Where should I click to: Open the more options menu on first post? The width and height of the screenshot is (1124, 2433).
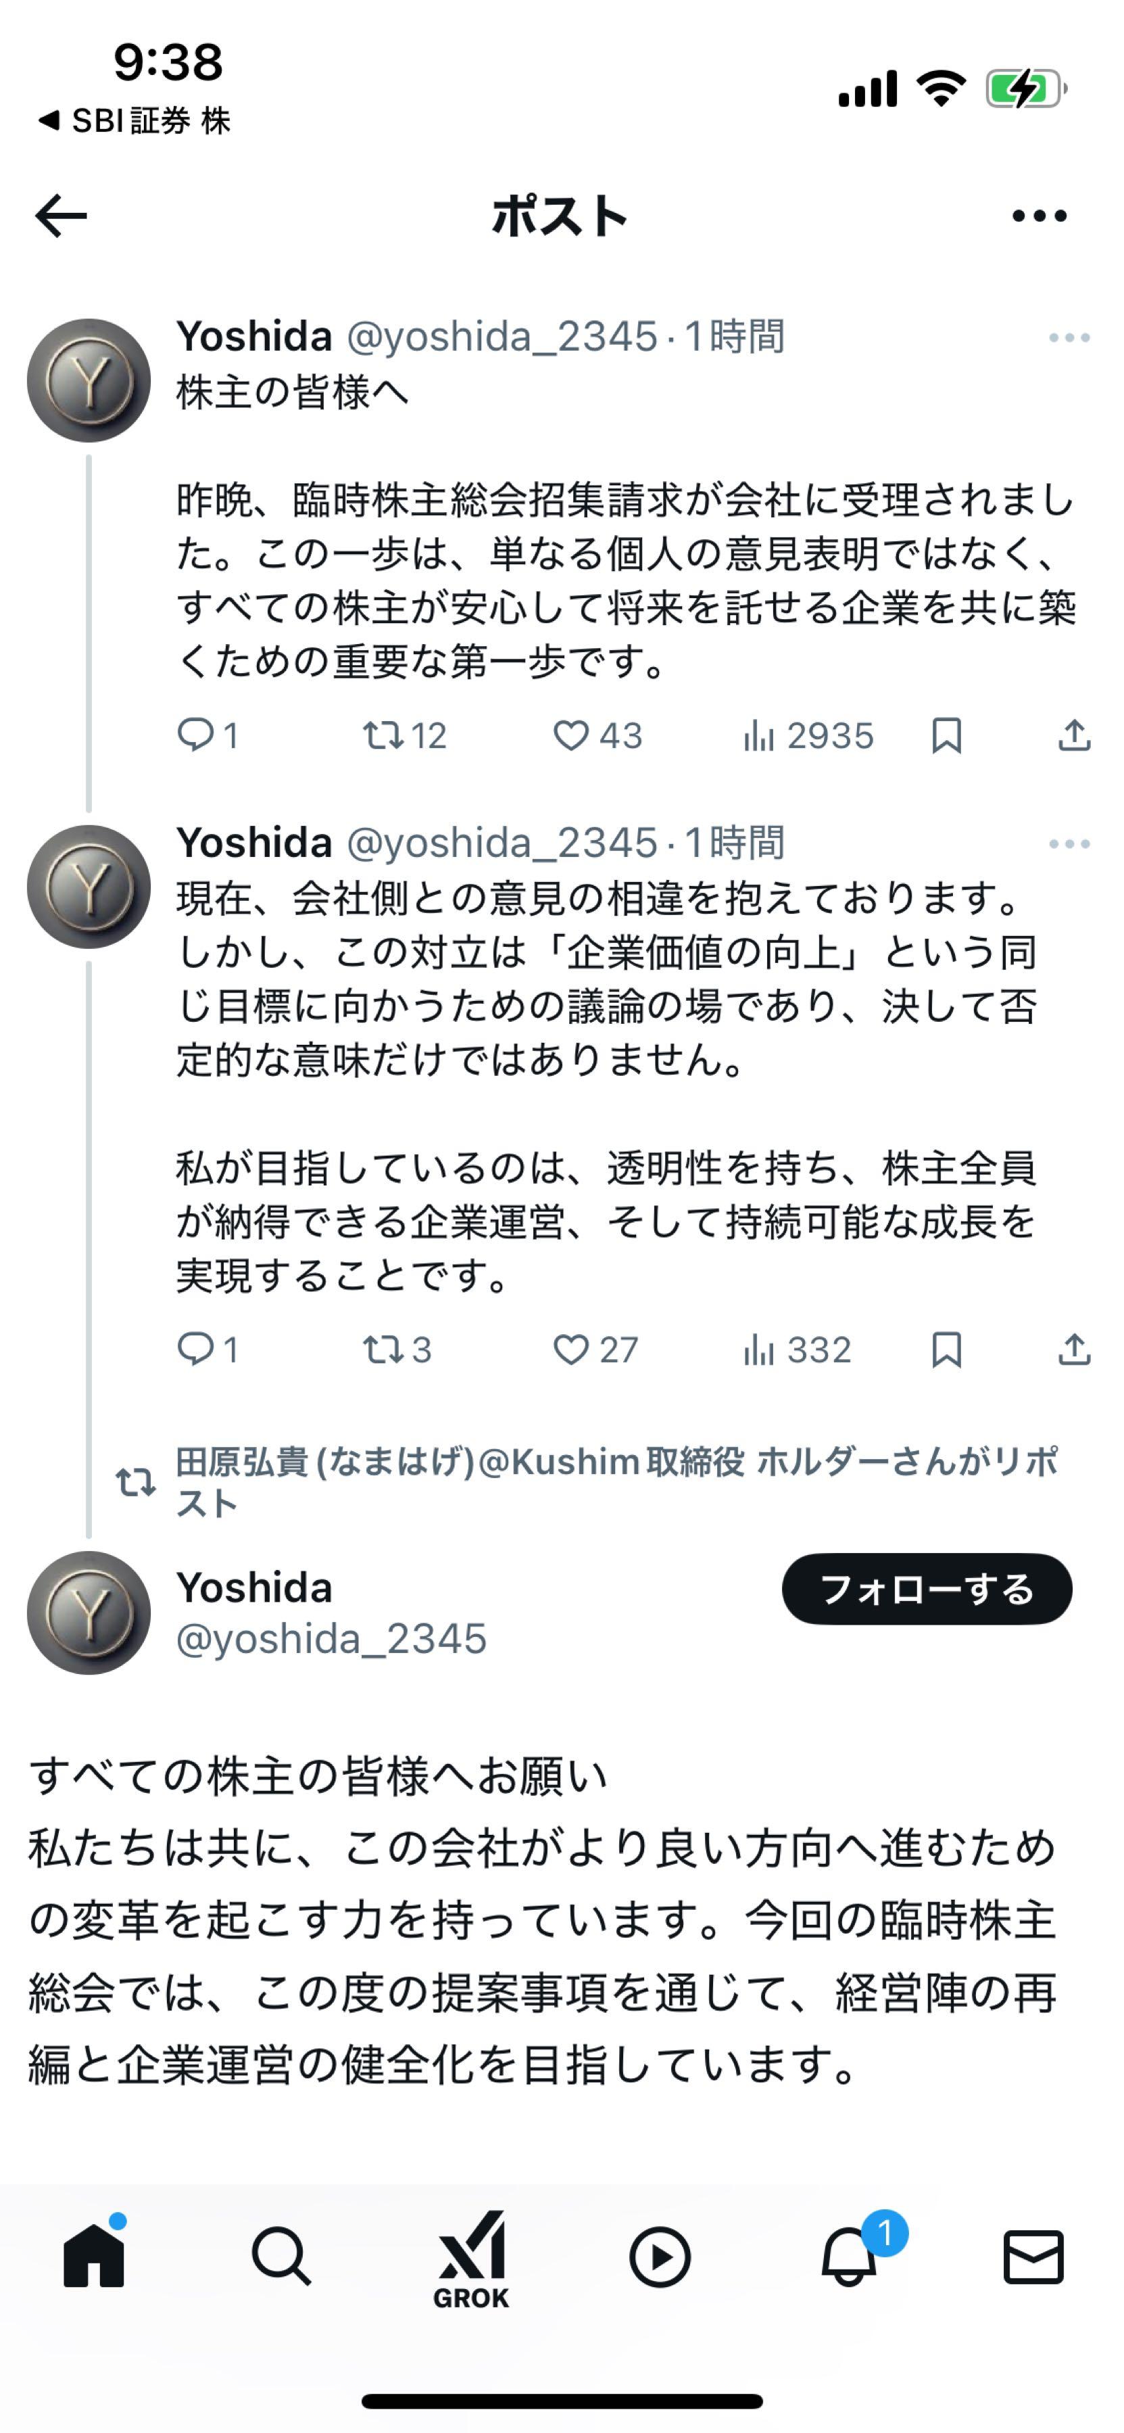coord(1069,338)
